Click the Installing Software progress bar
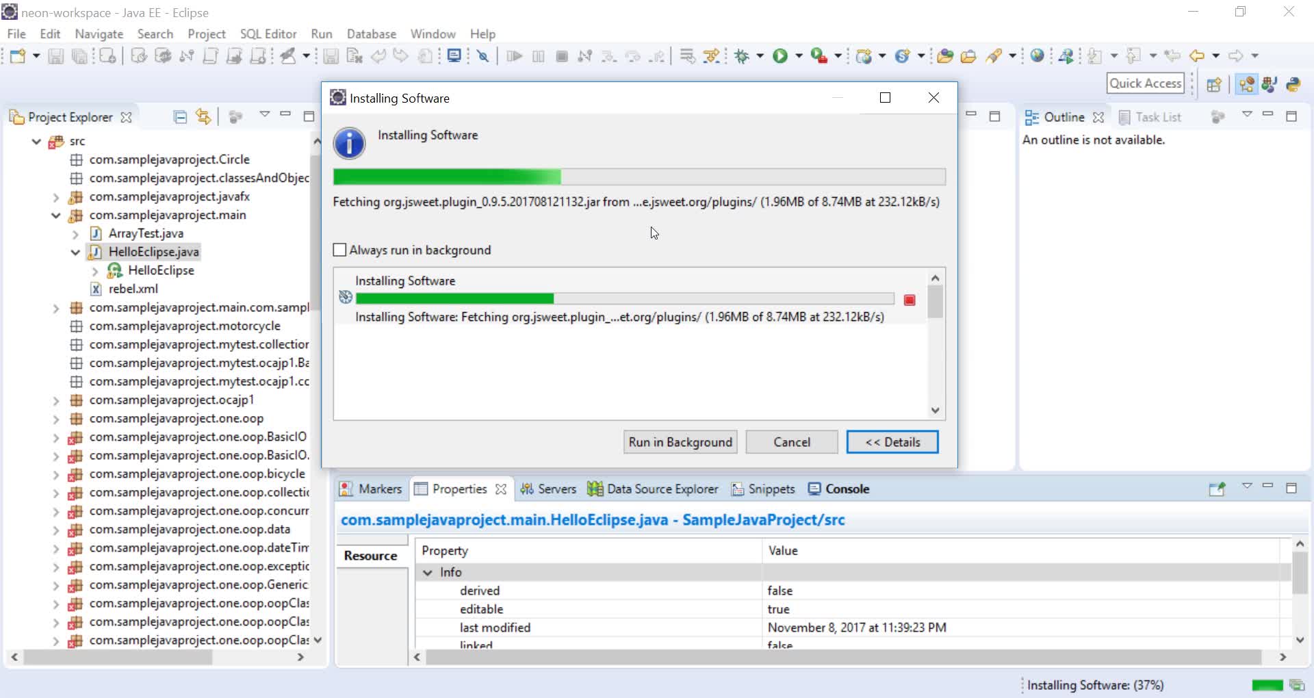This screenshot has height=698, width=1314. [639, 177]
